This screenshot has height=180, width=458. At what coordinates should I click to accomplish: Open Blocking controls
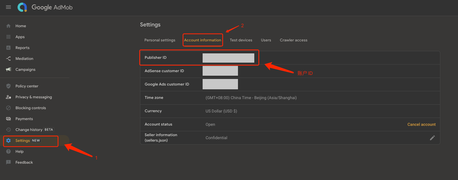coord(30,108)
